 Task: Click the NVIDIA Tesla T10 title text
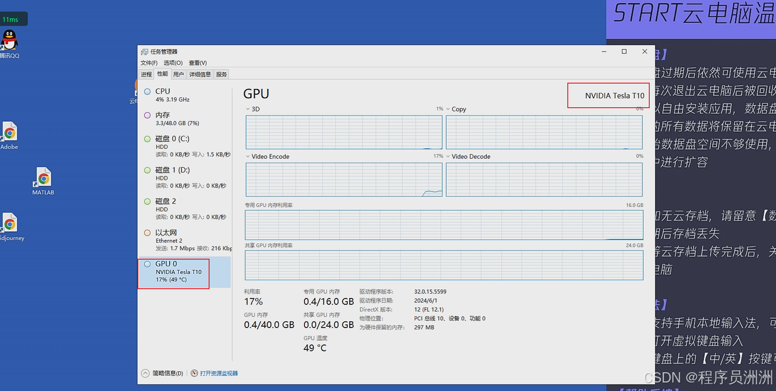(x=614, y=96)
